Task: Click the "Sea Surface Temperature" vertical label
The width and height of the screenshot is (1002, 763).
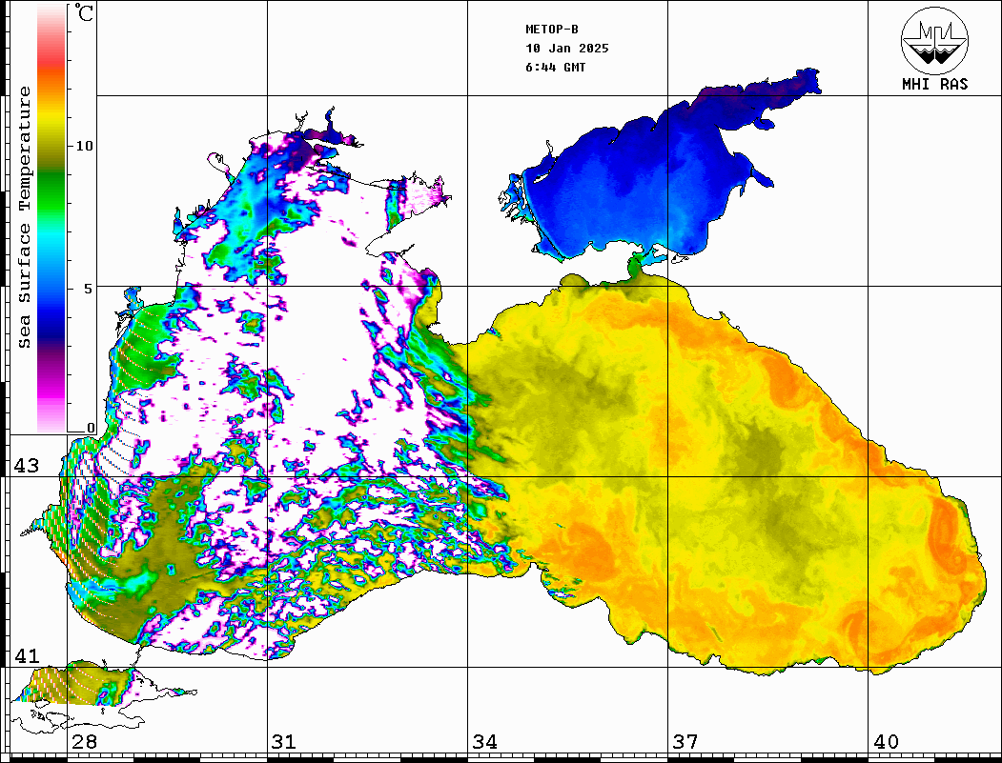Action: pyautogui.click(x=26, y=217)
